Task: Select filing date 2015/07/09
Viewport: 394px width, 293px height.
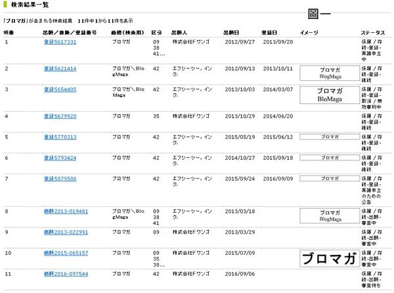Action: pos(240,254)
